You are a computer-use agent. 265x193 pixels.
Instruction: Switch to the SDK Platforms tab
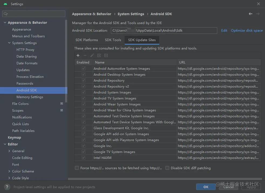click(87, 40)
